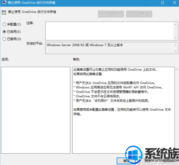This screenshot has height=165, width=179.
Task: Click the 确定 button
Action: click(126, 161)
